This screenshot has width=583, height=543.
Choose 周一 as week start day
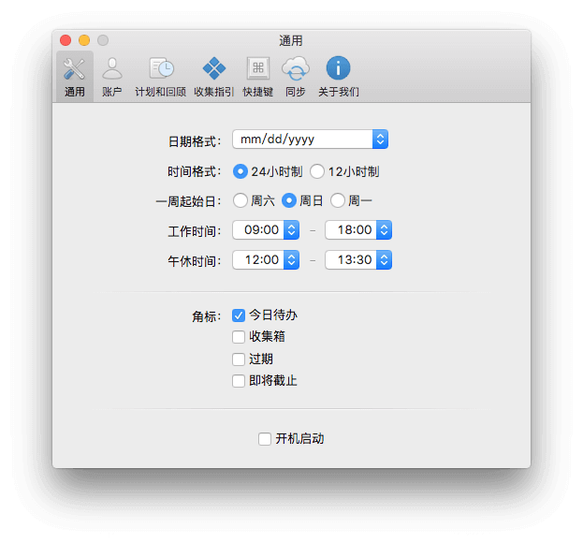[338, 200]
